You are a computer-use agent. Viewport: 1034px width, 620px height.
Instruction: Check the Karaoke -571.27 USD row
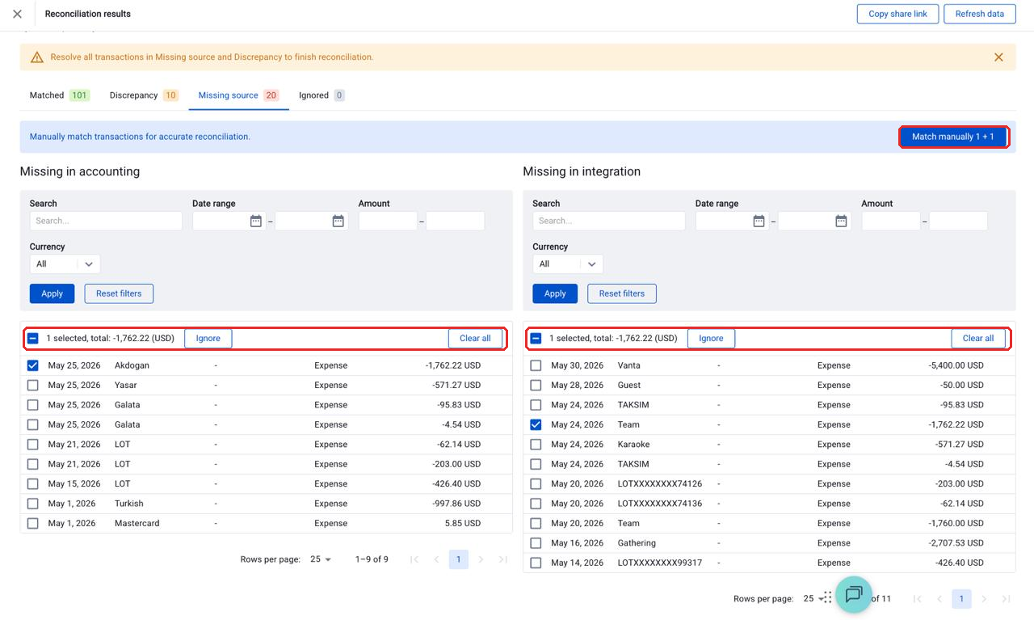click(536, 445)
